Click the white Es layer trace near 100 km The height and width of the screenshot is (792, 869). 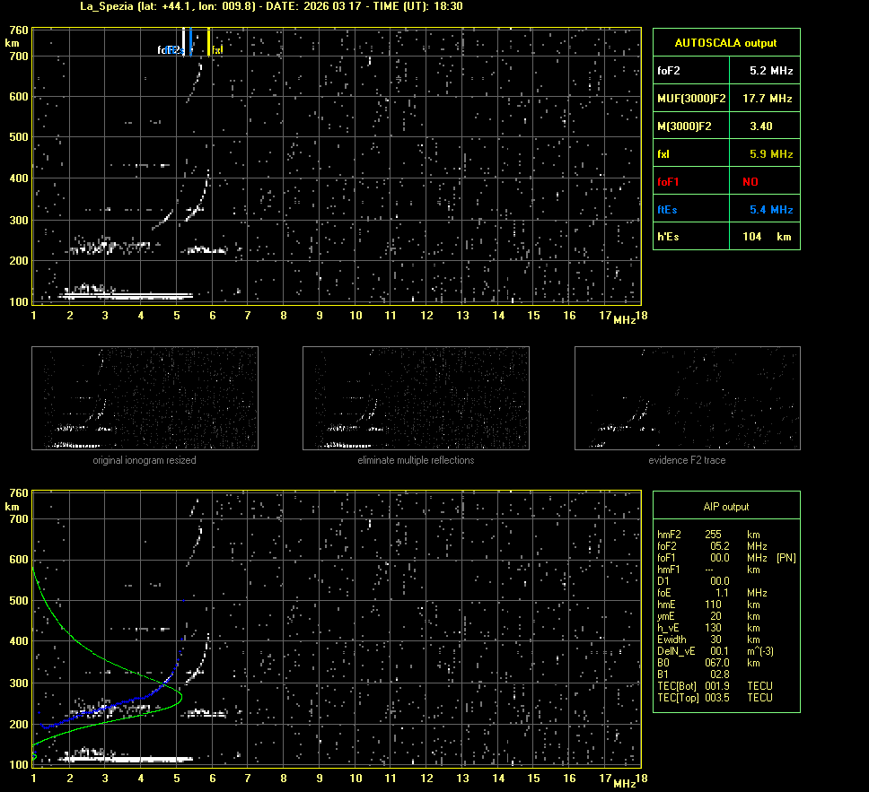(126, 295)
